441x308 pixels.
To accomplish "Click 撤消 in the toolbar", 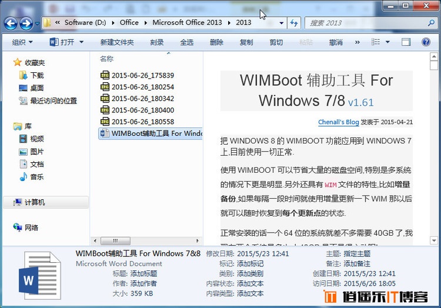I will (x=336, y=42).
